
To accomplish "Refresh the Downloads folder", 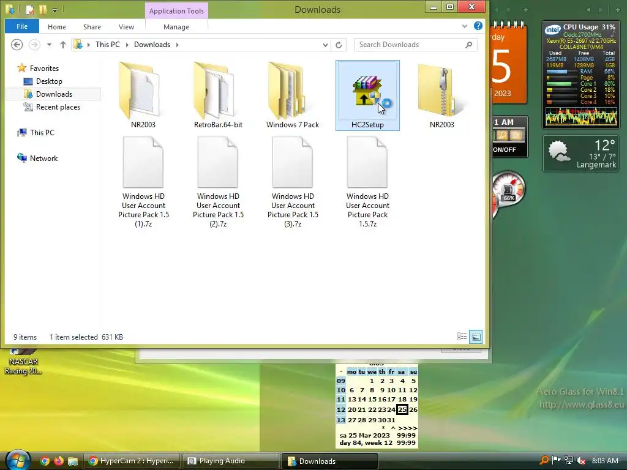I will (339, 45).
